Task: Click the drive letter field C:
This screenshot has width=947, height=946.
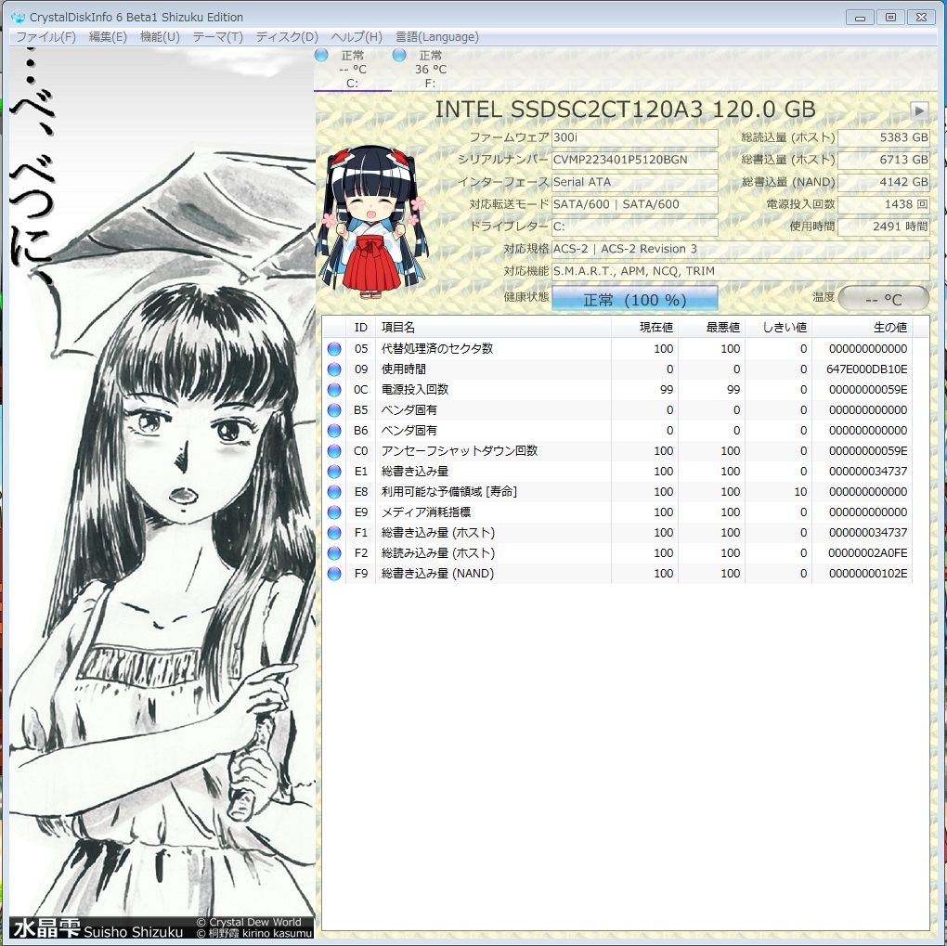Action: (634, 227)
